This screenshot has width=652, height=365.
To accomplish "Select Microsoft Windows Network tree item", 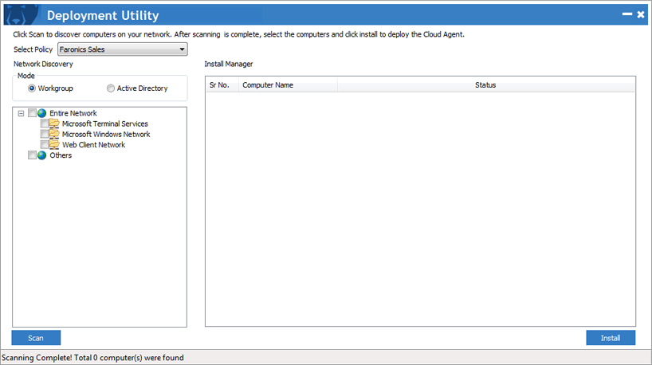I will click(x=106, y=134).
